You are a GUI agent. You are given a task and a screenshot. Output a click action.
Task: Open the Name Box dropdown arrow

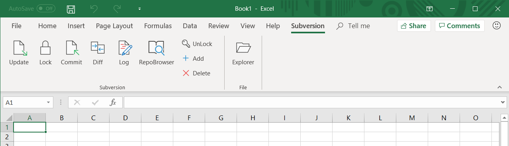click(49, 102)
